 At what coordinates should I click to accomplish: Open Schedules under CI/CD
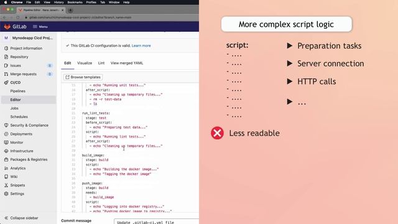tap(19, 117)
